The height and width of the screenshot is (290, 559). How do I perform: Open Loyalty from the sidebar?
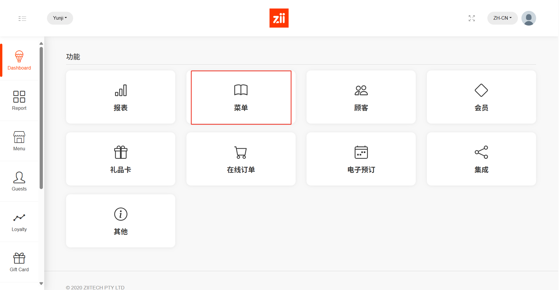point(19,222)
